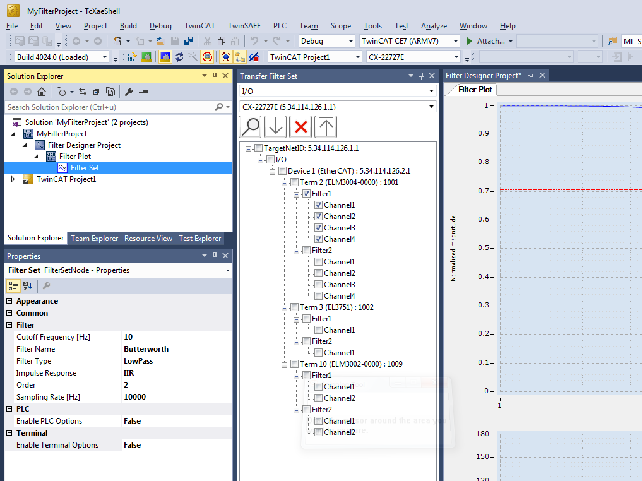Pin the Solution Explorer panel

click(215, 76)
